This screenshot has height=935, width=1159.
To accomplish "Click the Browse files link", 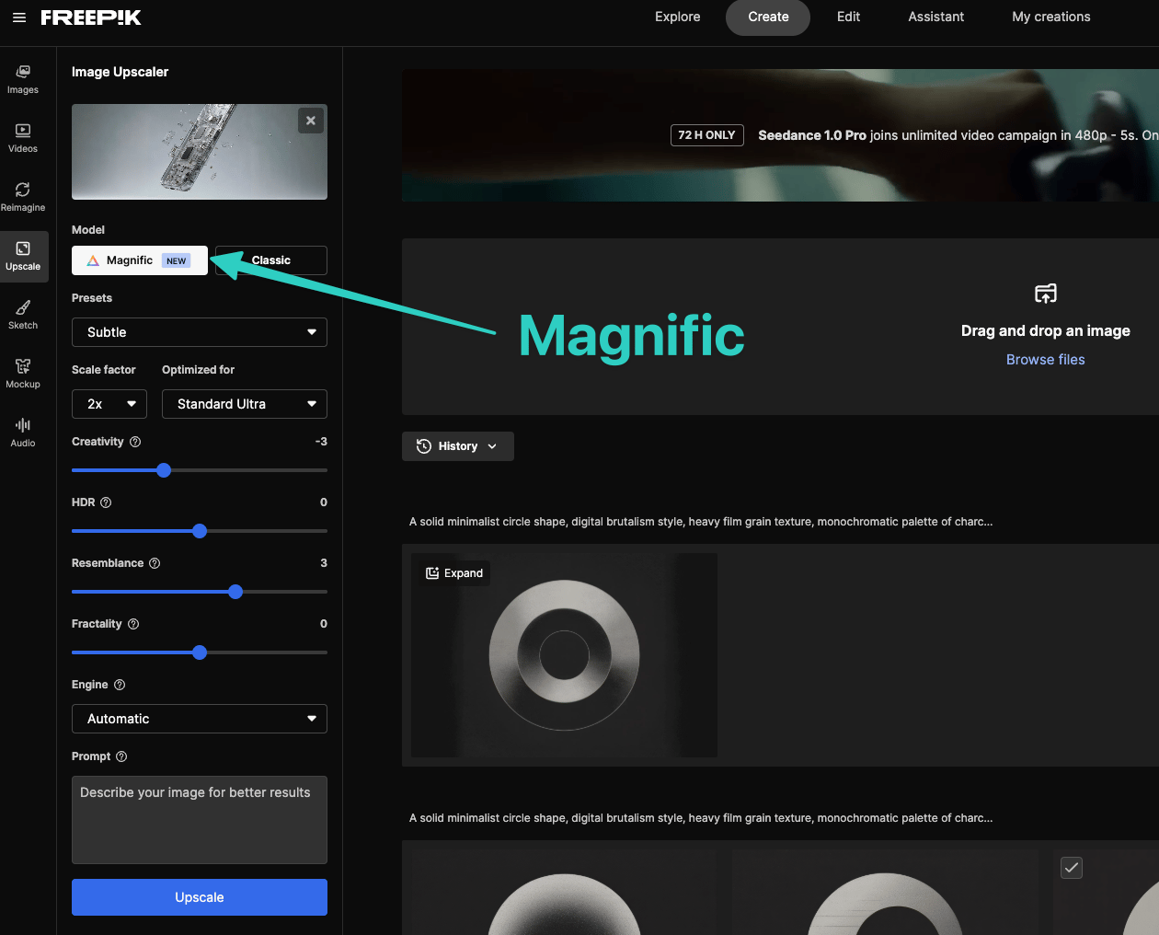I will pyautogui.click(x=1046, y=360).
